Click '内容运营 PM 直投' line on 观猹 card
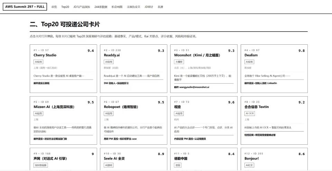 190,139
